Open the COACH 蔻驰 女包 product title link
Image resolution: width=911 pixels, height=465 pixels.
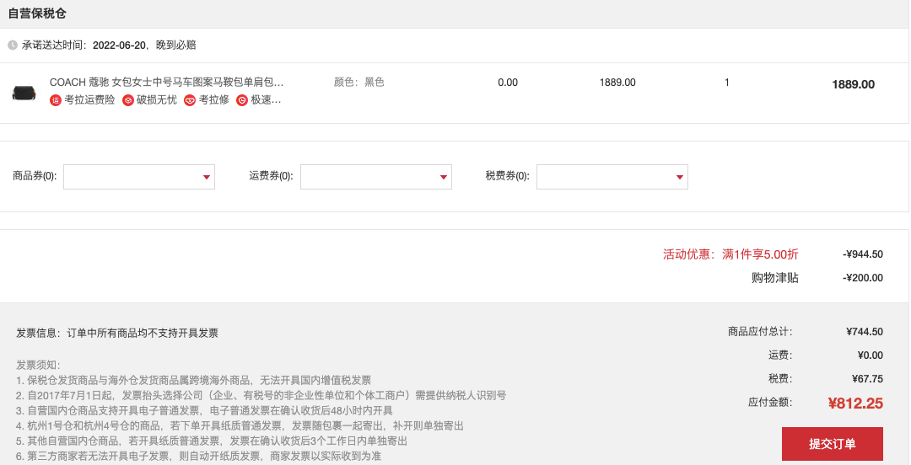pyautogui.click(x=167, y=82)
